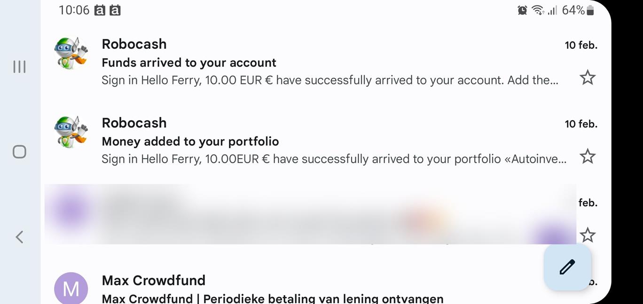Star the Funds arrived to your account email
The image size is (643, 304).
point(587,77)
